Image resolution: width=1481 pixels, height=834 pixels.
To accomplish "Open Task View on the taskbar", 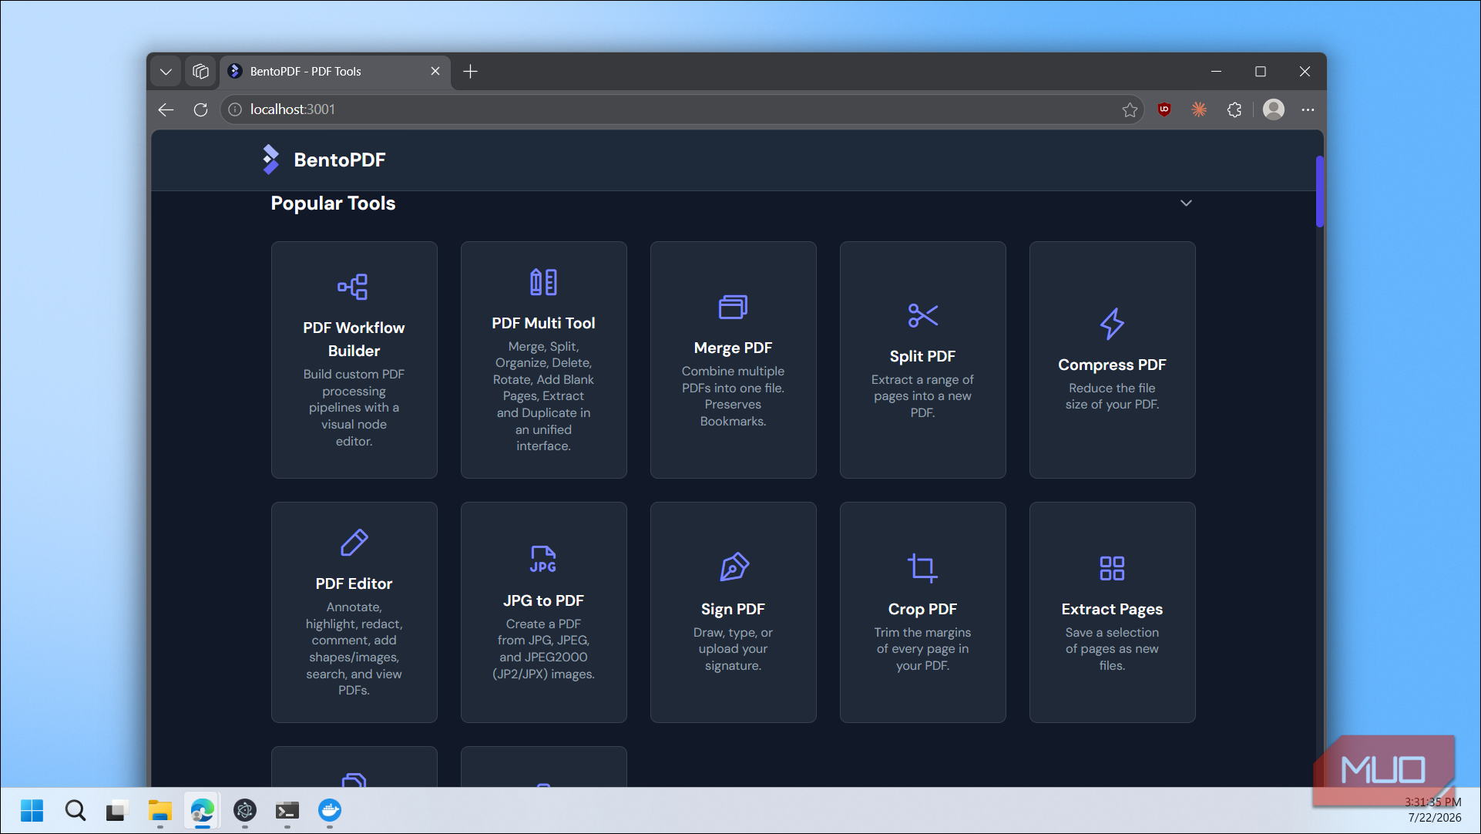I will pos(116,810).
